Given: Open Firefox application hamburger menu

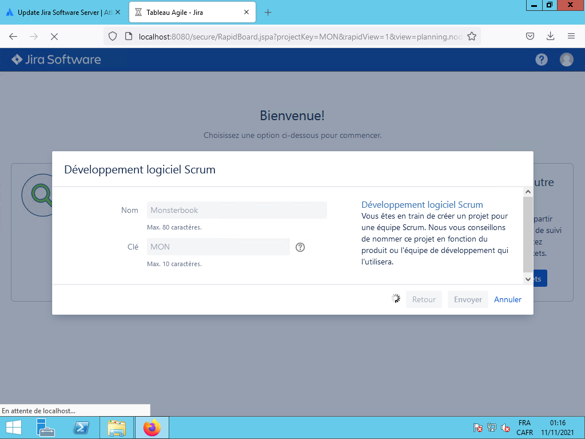Looking at the screenshot, I should click(x=571, y=36).
